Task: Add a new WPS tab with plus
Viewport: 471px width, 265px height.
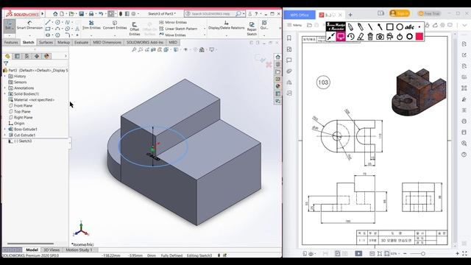Action: (x=350, y=15)
